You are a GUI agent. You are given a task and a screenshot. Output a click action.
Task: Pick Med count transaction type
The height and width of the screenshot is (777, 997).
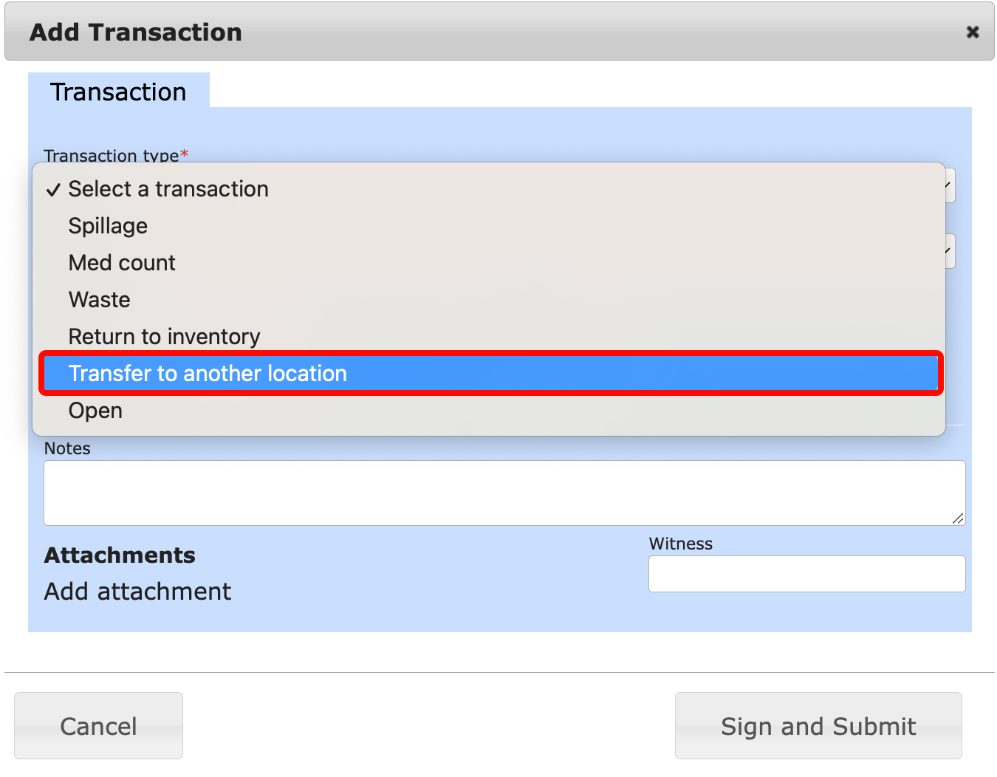(122, 263)
